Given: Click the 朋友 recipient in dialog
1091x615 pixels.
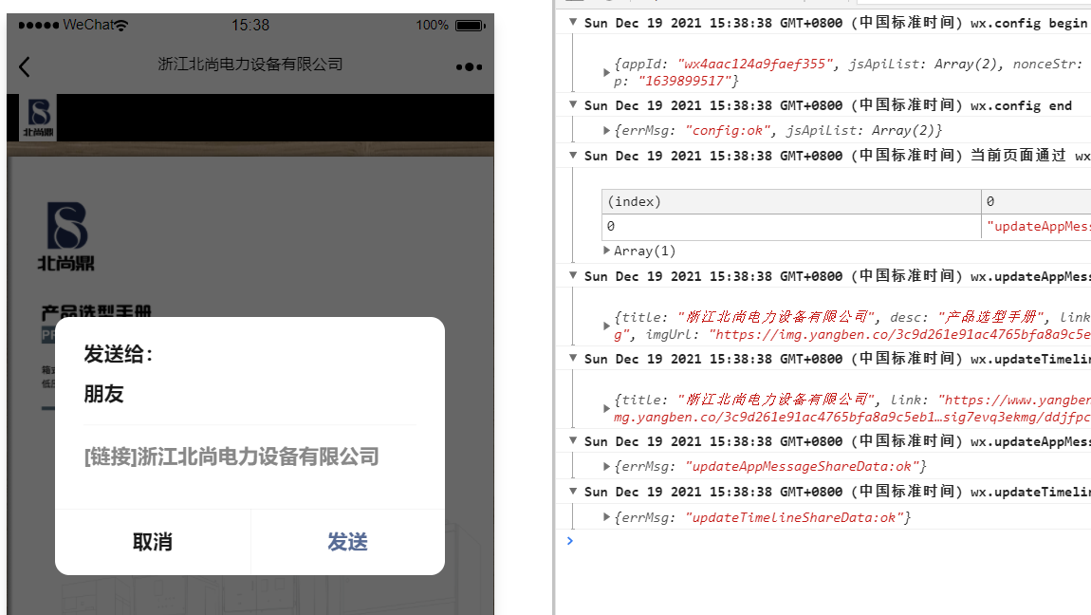Looking at the screenshot, I should pos(103,394).
